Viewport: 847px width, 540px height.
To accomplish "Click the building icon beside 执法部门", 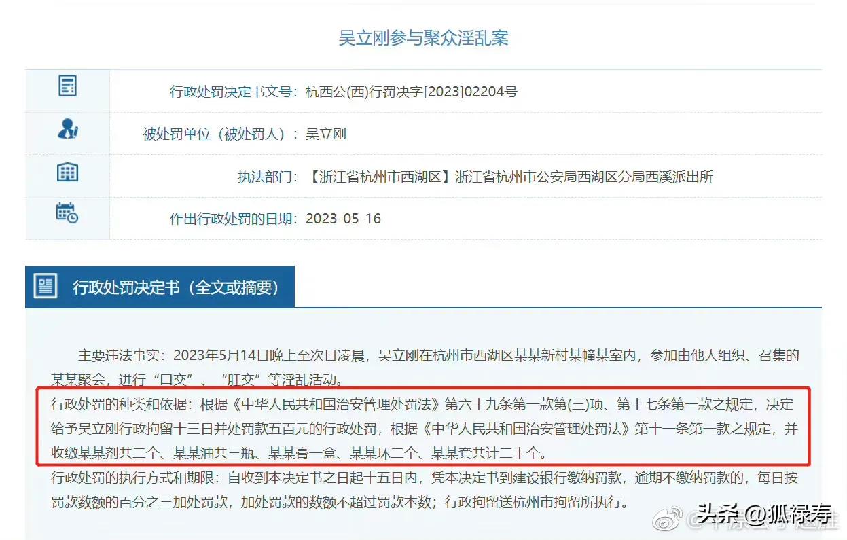I will [x=67, y=172].
